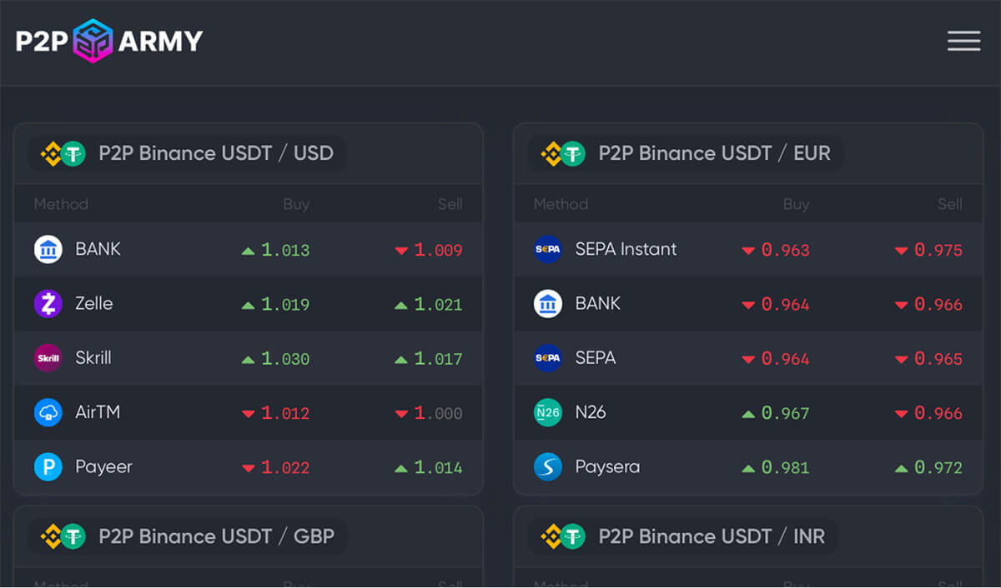Click Skrill sell price 1.017
Viewport: 1001px width, 588px height.
[438, 359]
